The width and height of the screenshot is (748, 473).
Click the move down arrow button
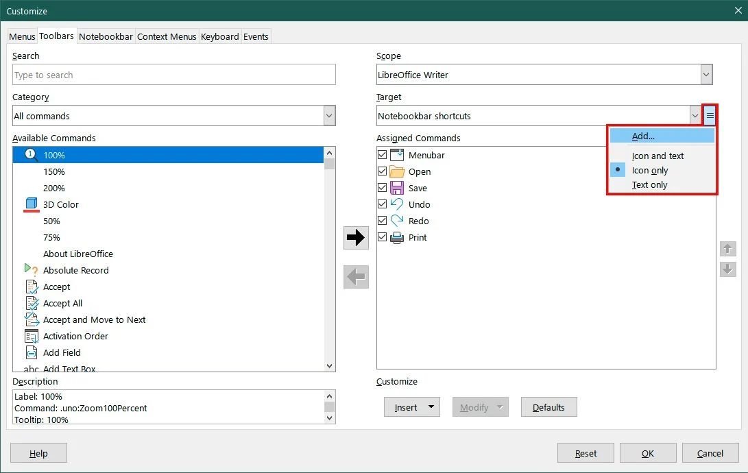point(727,269)
